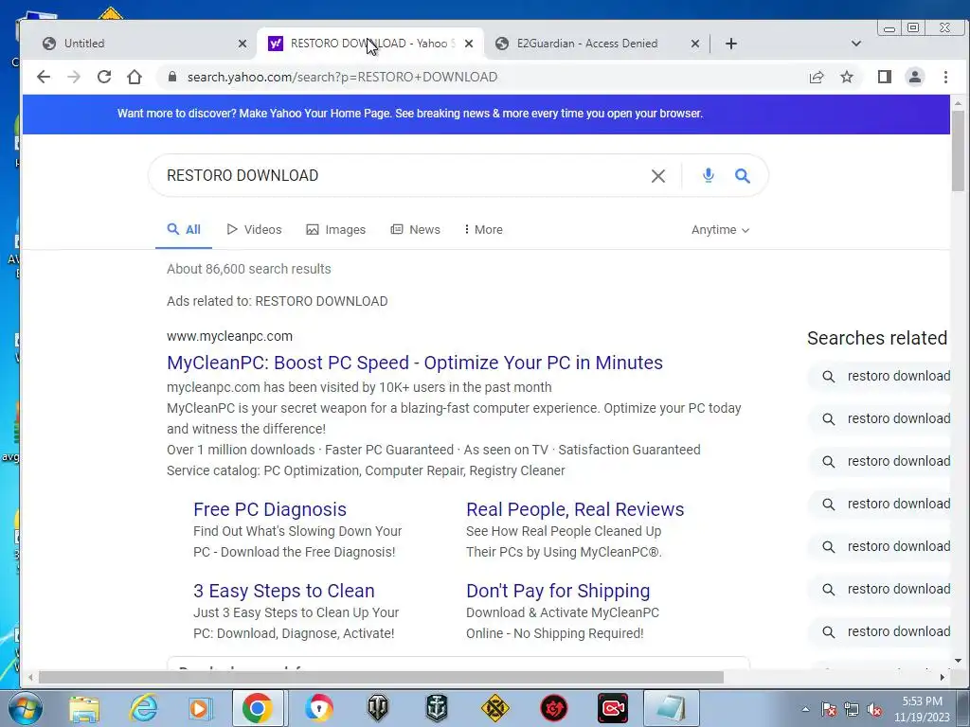The height and width of the screenshot is (727, 970).
Task: Switch to Images results
Action: 336,229
